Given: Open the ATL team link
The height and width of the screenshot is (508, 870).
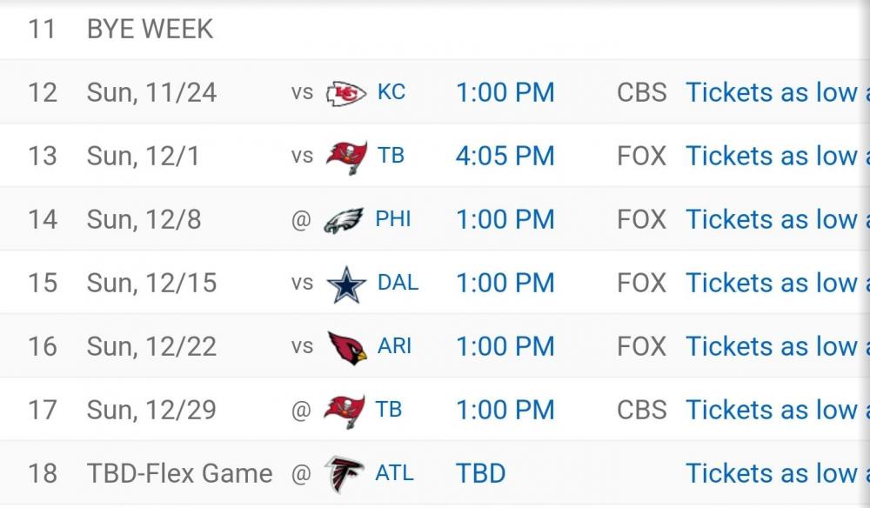Looking at the screenshot, I should pos(394,473).
